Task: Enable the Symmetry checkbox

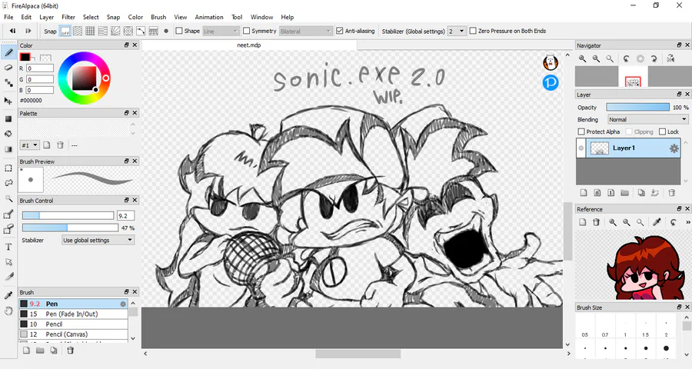Action: pos(246,31)
